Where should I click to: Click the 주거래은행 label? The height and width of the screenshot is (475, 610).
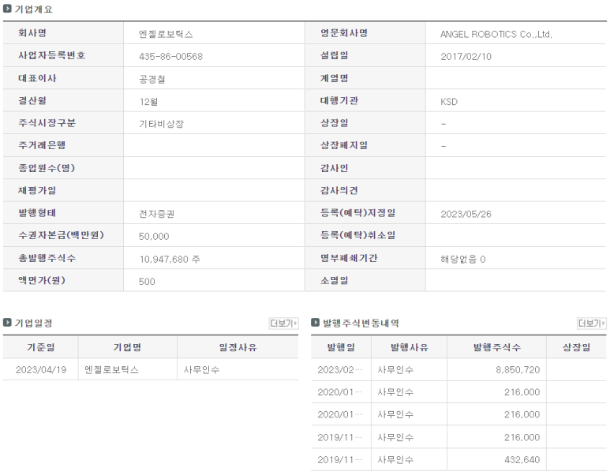[42, 145]
